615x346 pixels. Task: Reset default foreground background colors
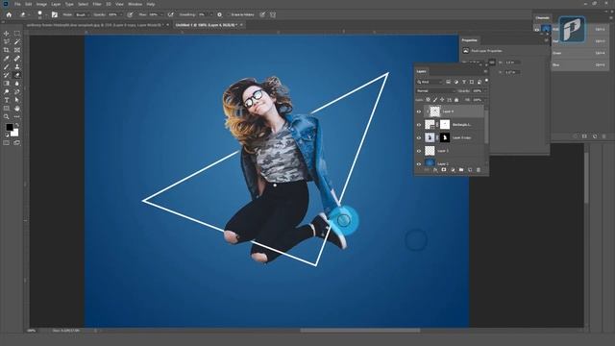pos(7,135)
